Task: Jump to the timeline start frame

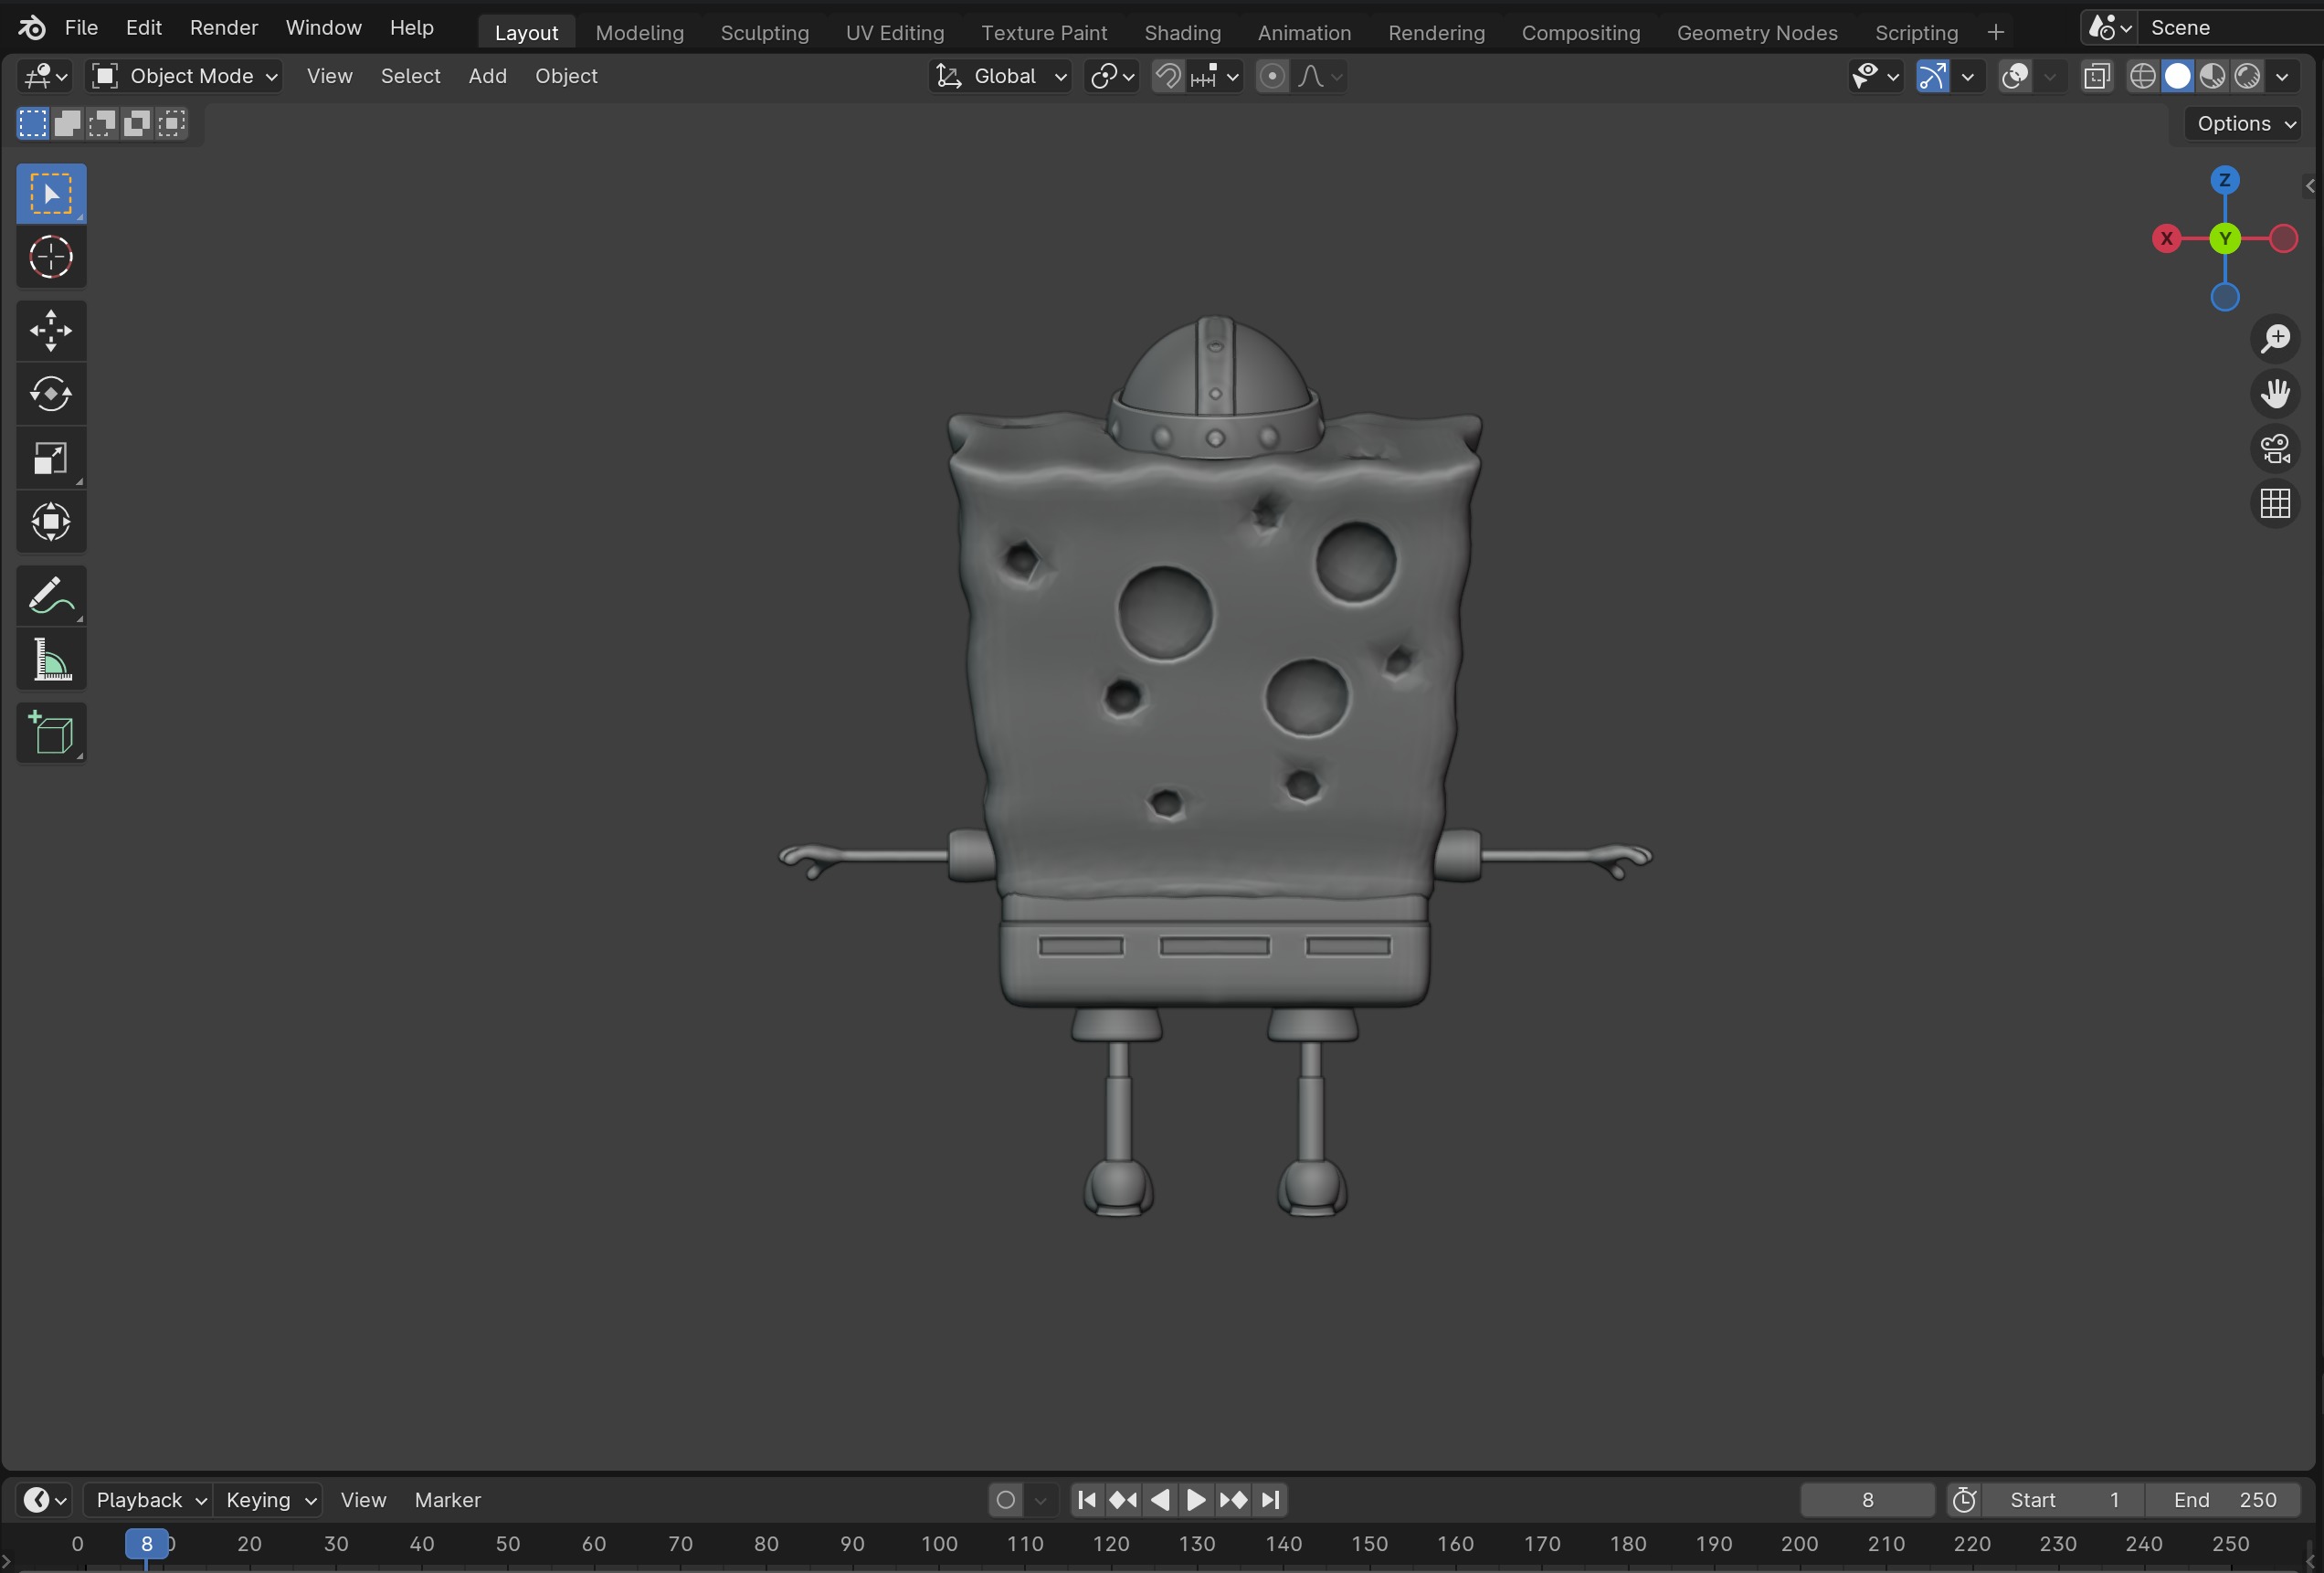Action: [1087, 1499]
